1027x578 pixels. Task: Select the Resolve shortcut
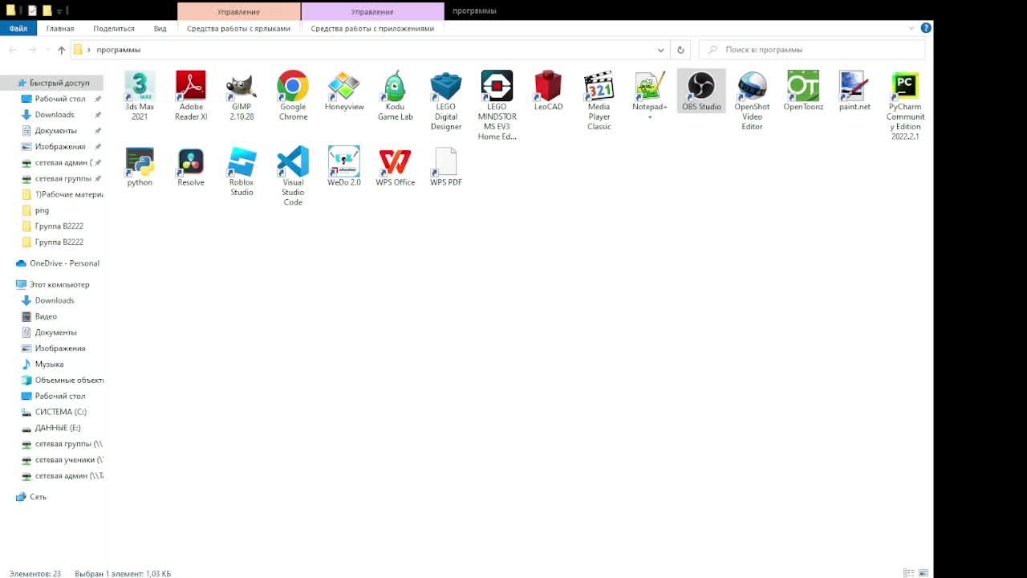[x=191, y=166]
